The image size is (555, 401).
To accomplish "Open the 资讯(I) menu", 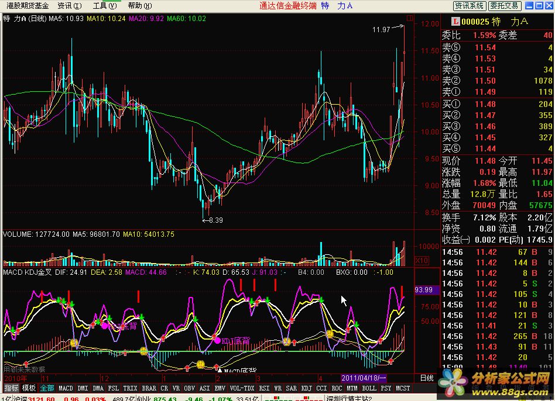I will 69,6.
